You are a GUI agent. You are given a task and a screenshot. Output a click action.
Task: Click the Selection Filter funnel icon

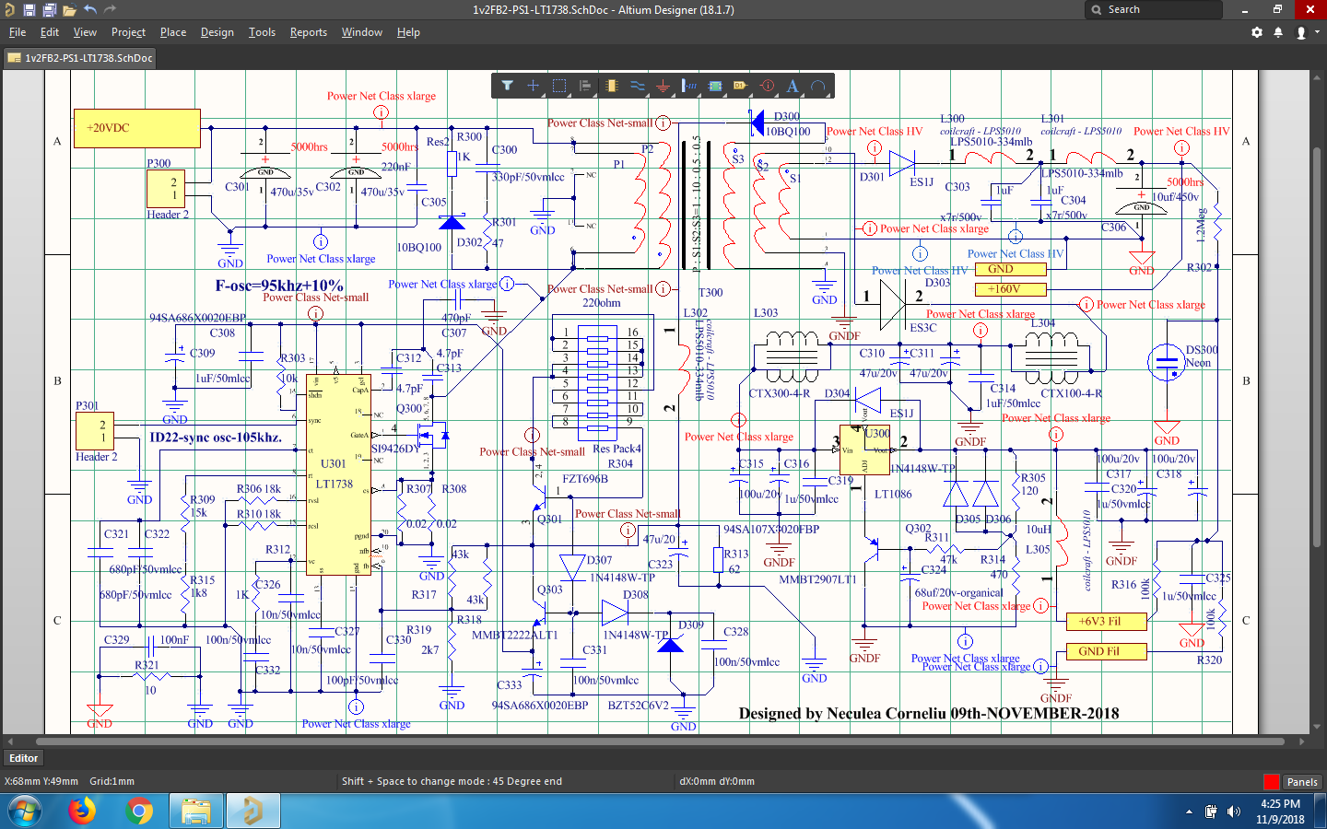coord(507,86)
